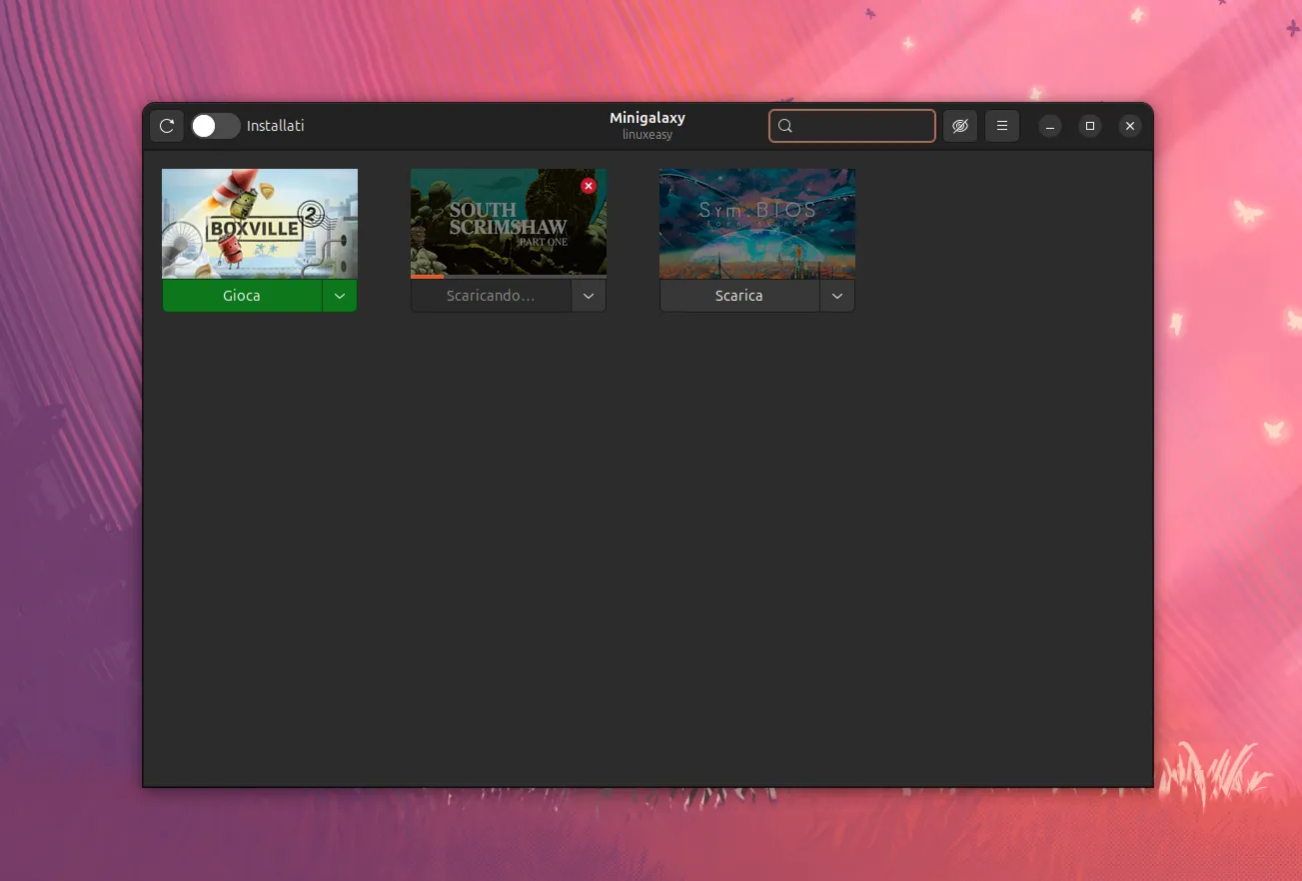Close the Minigalaxy window

(x=1130, y=126)
